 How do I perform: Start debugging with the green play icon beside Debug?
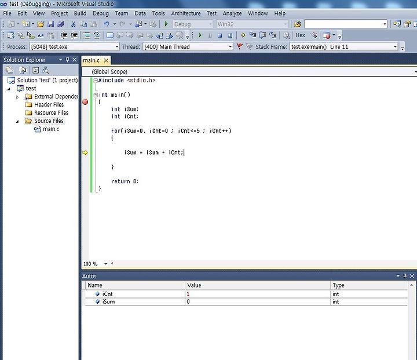coord(166,24)
